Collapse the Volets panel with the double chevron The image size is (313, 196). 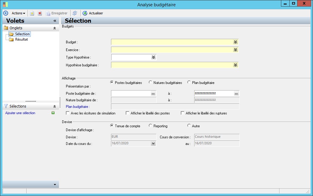coord(55,21)
